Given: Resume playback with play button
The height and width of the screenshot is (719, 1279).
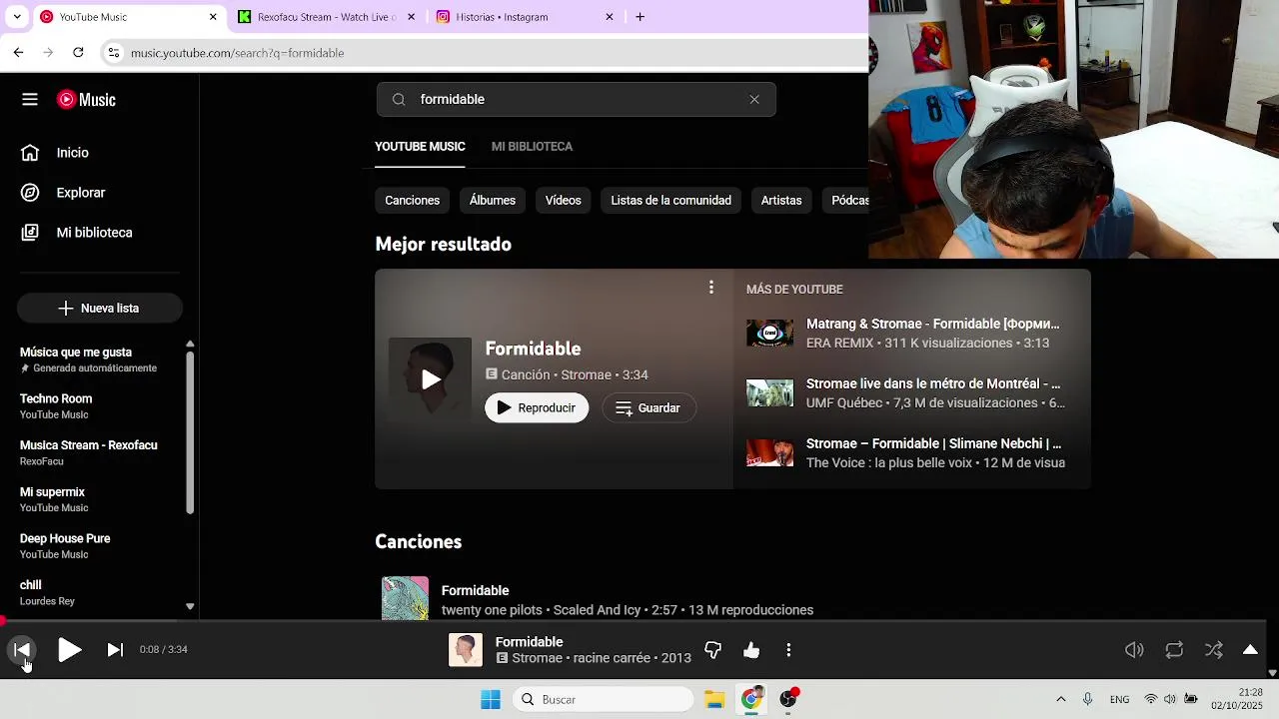Looking at the screenshot, I should [x=69, y=650].
